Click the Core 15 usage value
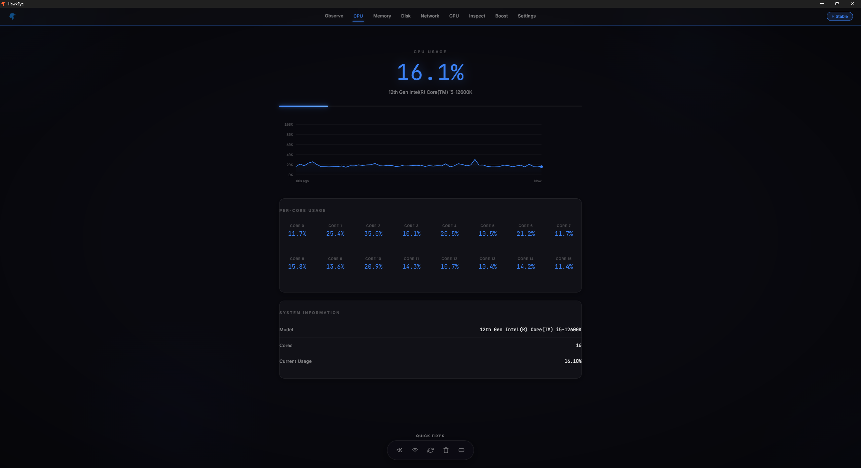Screen dimensions: 861x468 click(563, 267)
